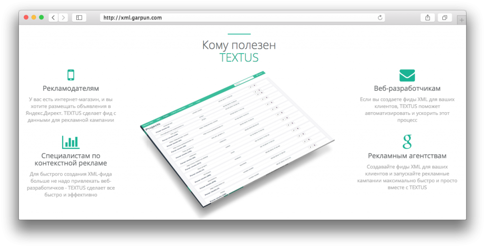
Task: Click paragraph starting Создавайте фиды XML
Action: point(407,177)
